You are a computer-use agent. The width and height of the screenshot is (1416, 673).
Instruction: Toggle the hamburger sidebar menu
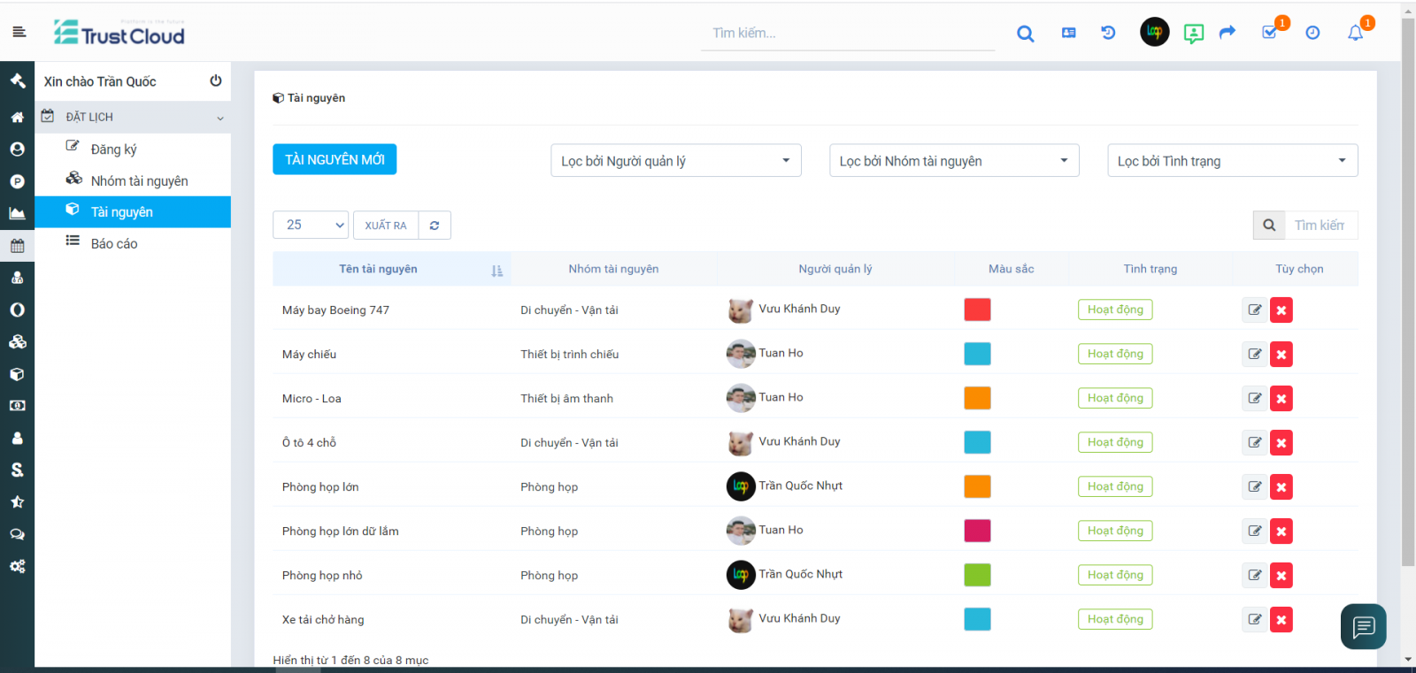coord(19,32)
